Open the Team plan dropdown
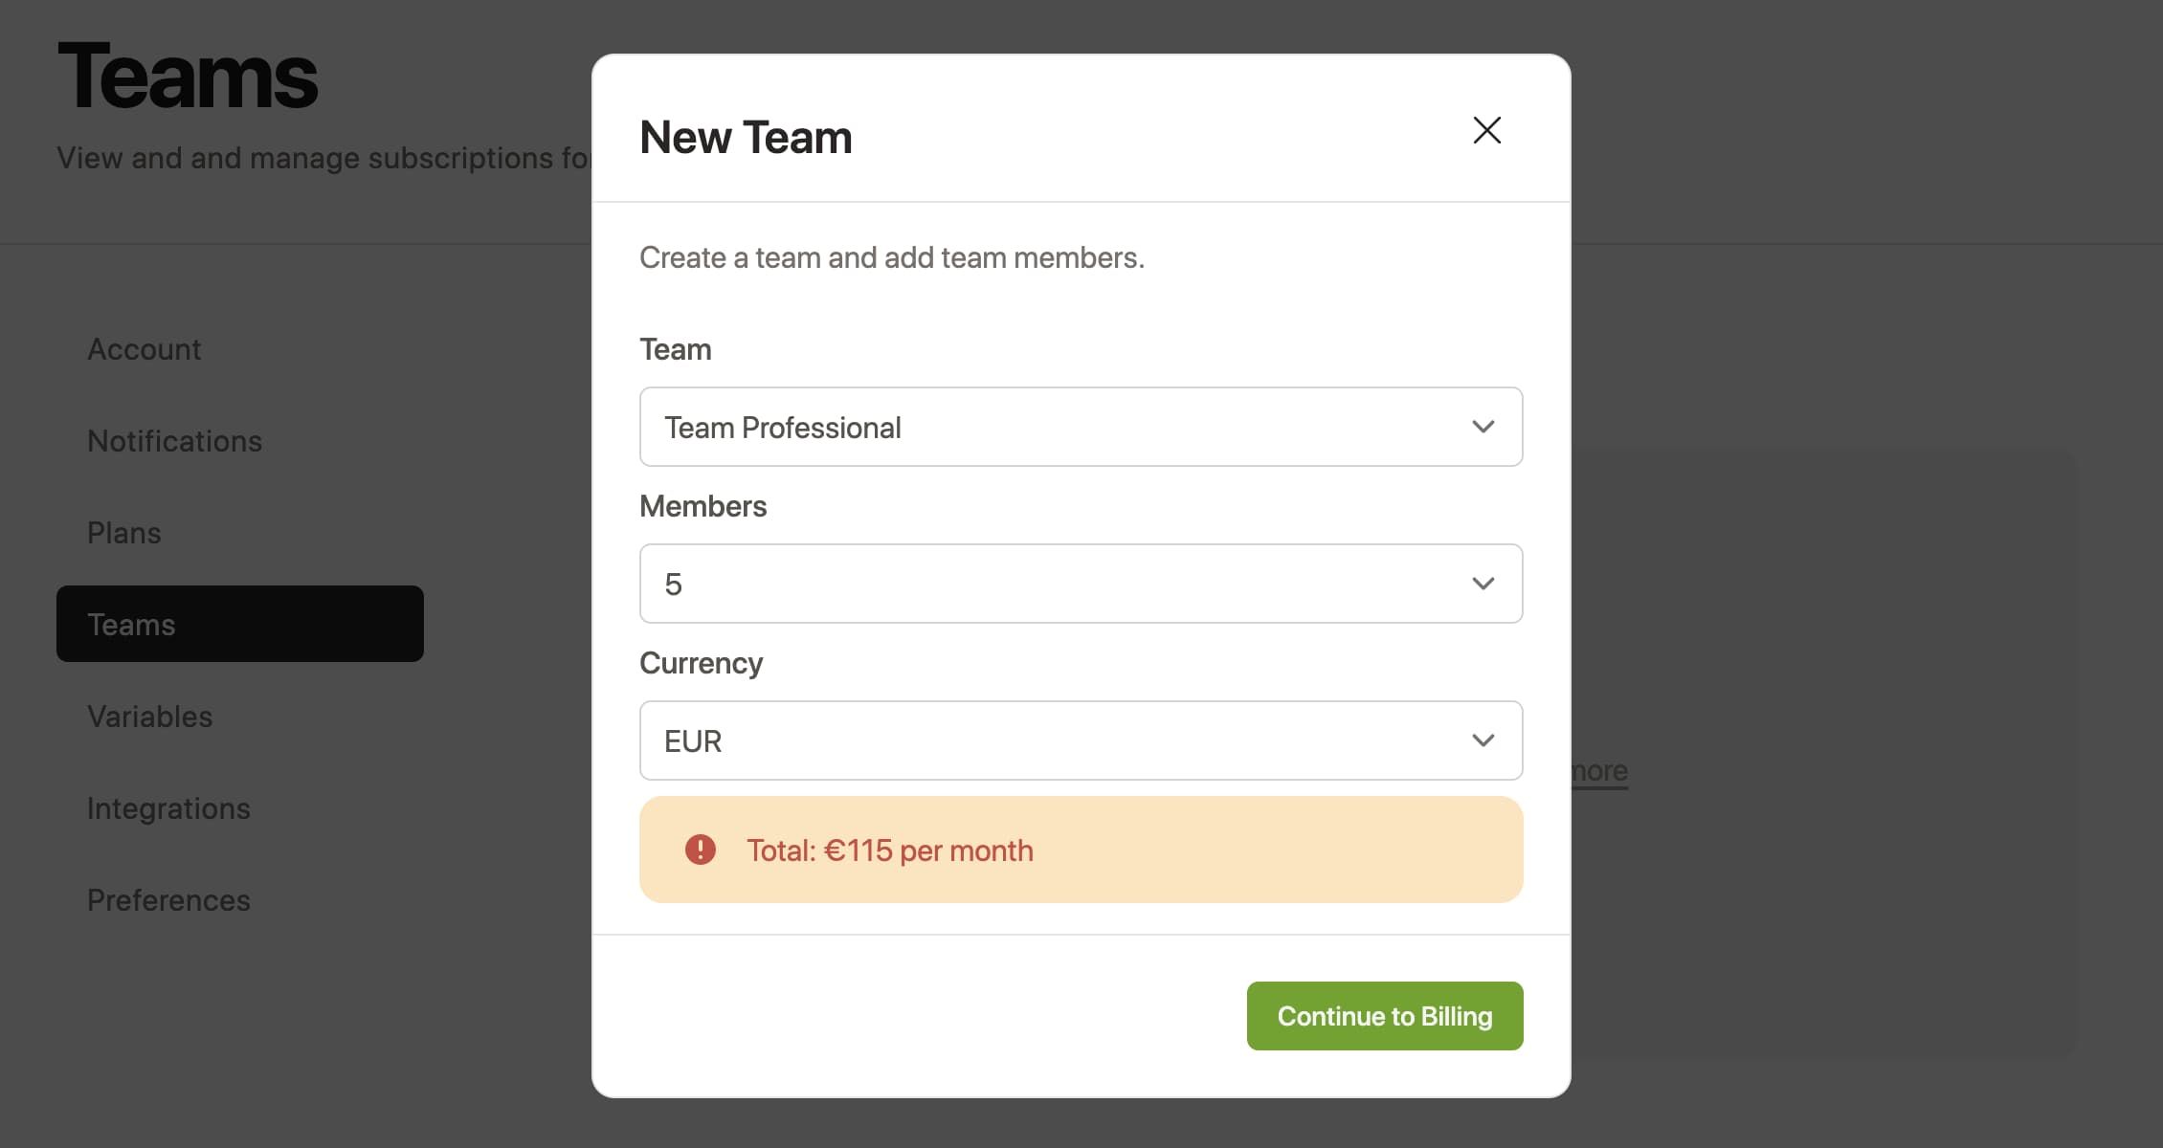The height and width of the screenshot is (1148, 2163). tap(1081, 427)
